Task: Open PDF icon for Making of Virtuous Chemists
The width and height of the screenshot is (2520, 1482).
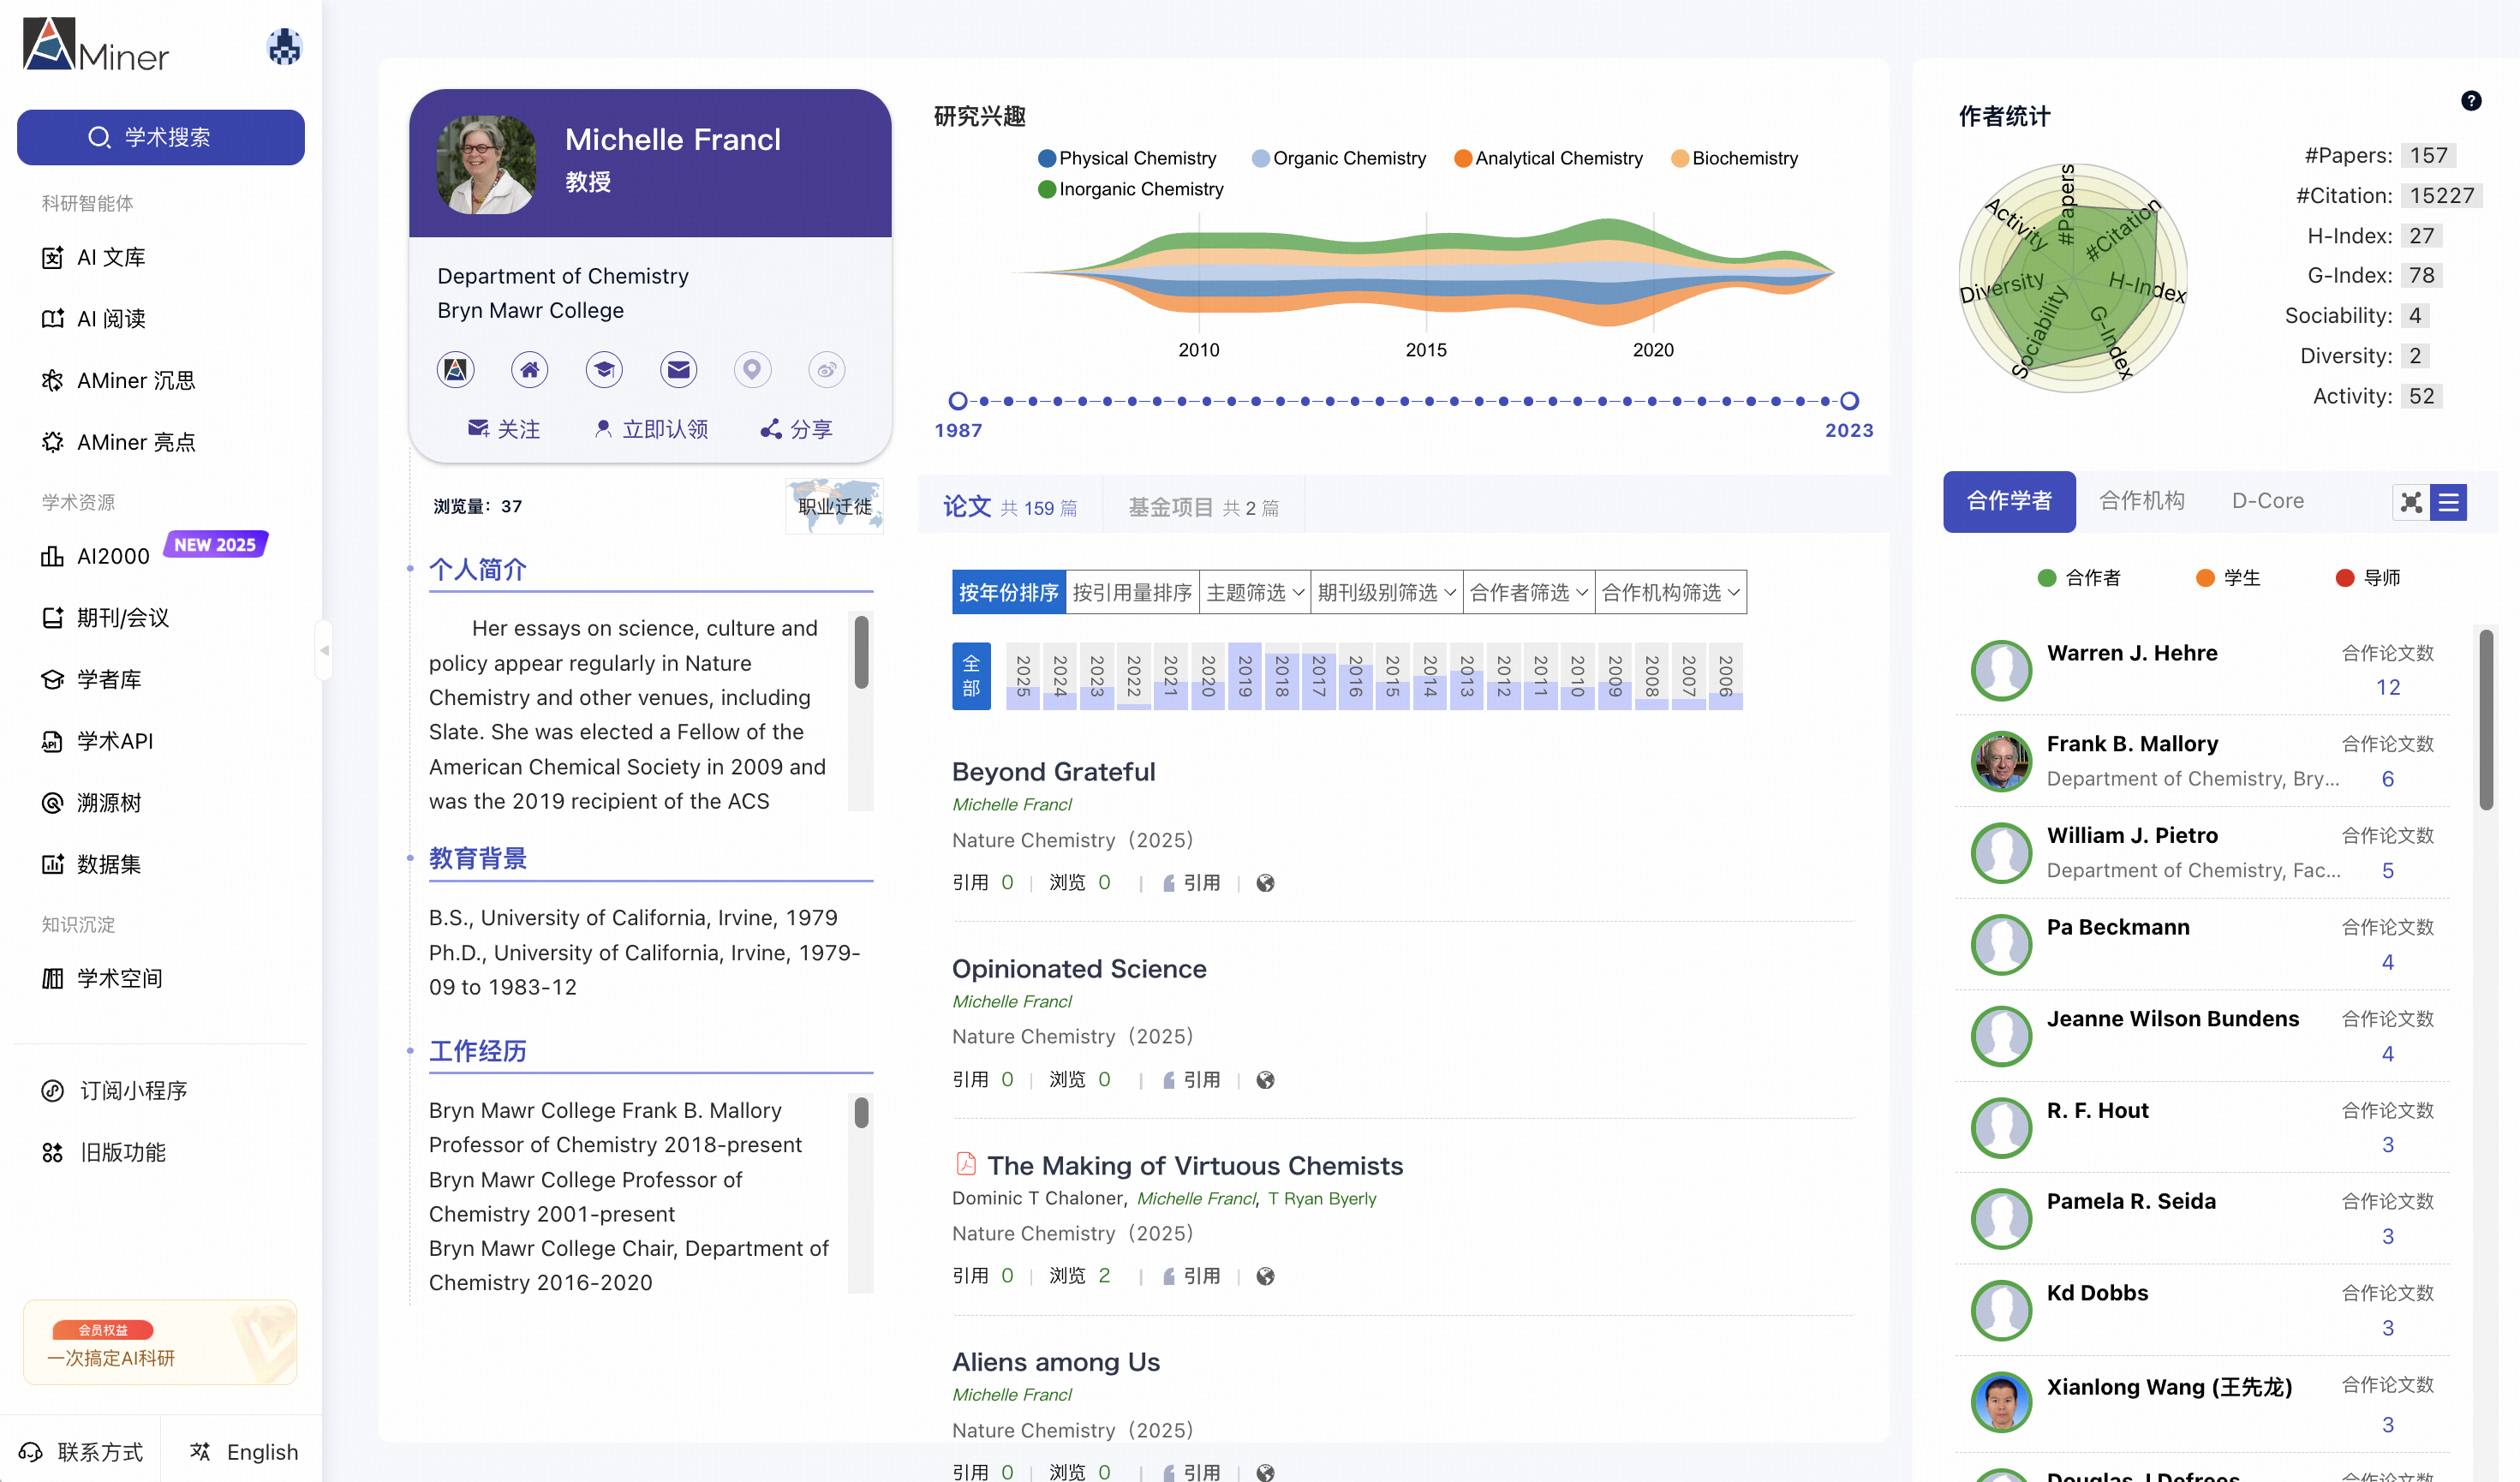Action: click(965, 1164)
